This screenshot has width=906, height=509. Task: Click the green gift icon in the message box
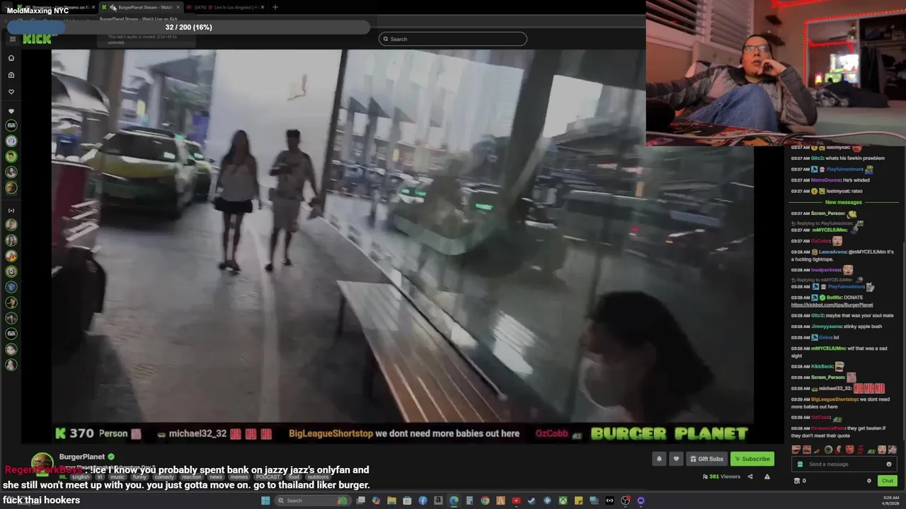(x=800, y=464)
